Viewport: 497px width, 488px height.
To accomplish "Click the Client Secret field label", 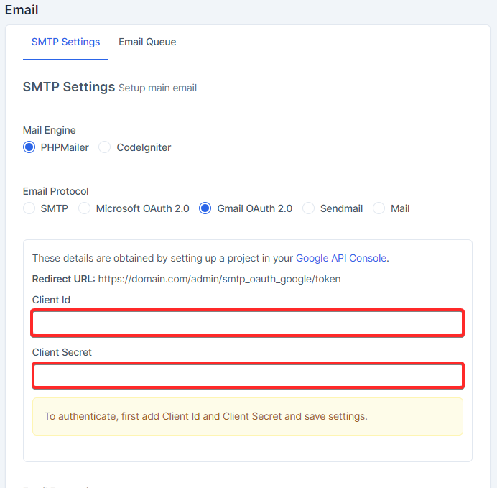I will click(x=62, y=352).
